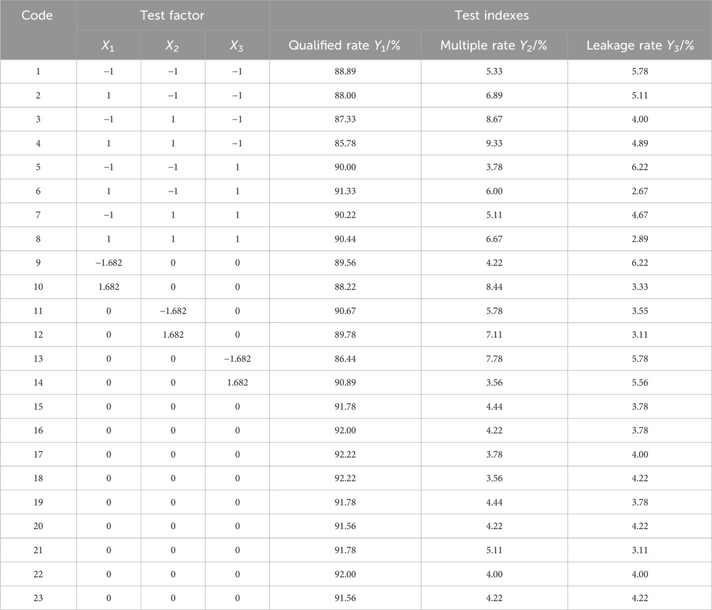Image resolution: width=712 pixels, height=610 pixels.
Task: Click the 86.44 qualified rate value
Action: [345, 359]
